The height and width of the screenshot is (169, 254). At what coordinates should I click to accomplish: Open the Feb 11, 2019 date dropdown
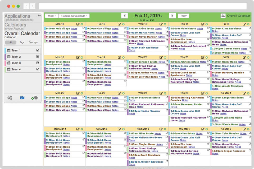click(x=148, y=15)
